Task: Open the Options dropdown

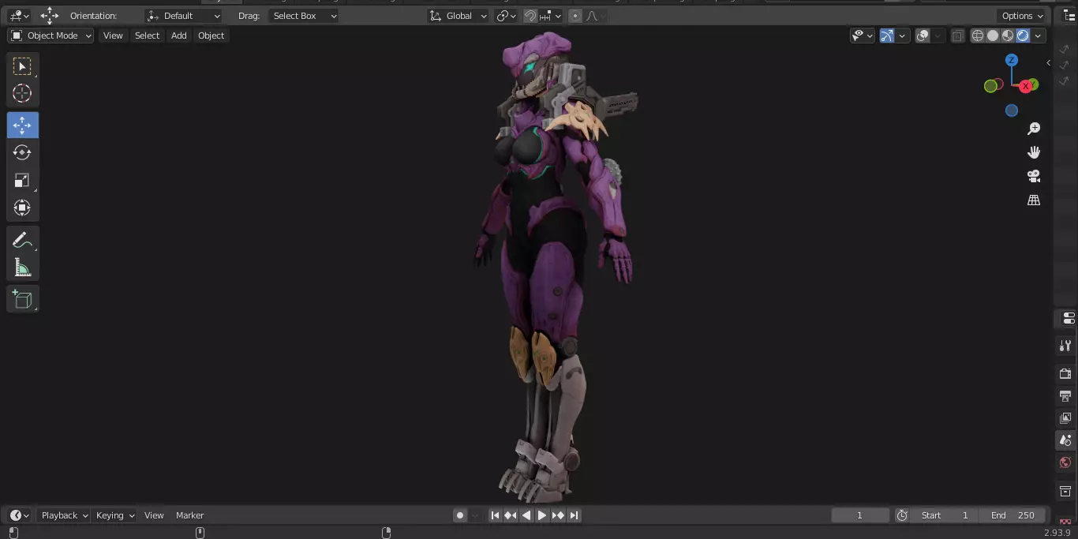Action: 1022,16
